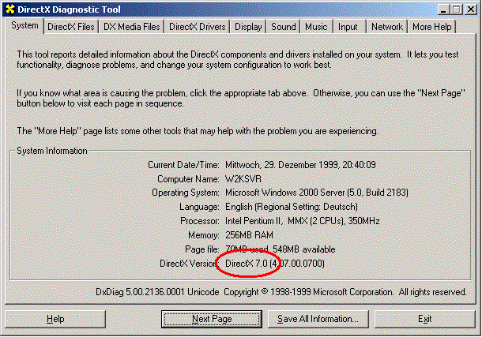Viewport: 482px width, 337px height.
Task: Click the Operating System label
Action: point(186,193)
